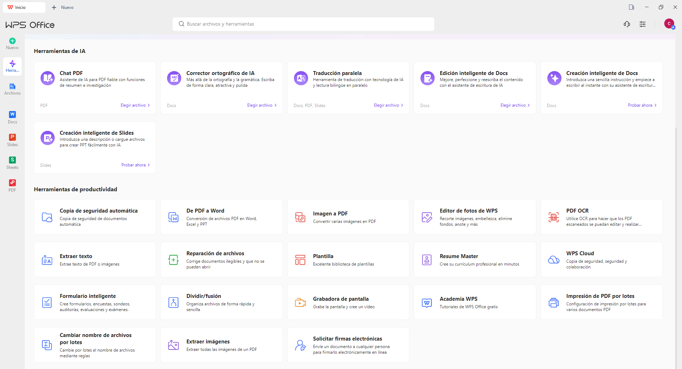Click the green Nuevo plus icon

point(12,41)
